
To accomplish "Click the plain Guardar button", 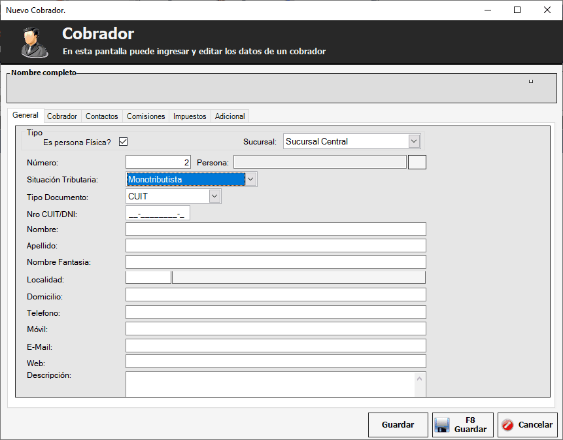I will 398,425.
